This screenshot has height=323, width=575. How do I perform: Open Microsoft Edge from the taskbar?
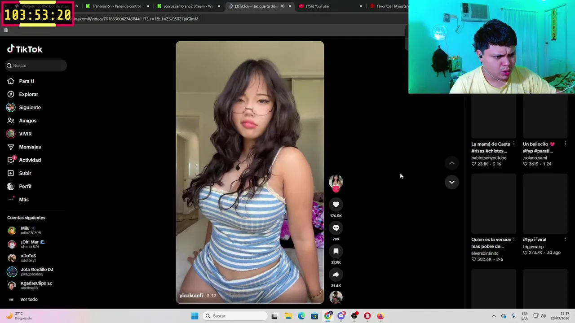click(x=301, y=316)
